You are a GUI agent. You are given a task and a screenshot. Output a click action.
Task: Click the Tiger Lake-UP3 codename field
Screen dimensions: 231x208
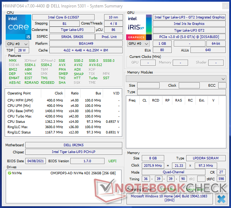[x=72, y=30]
